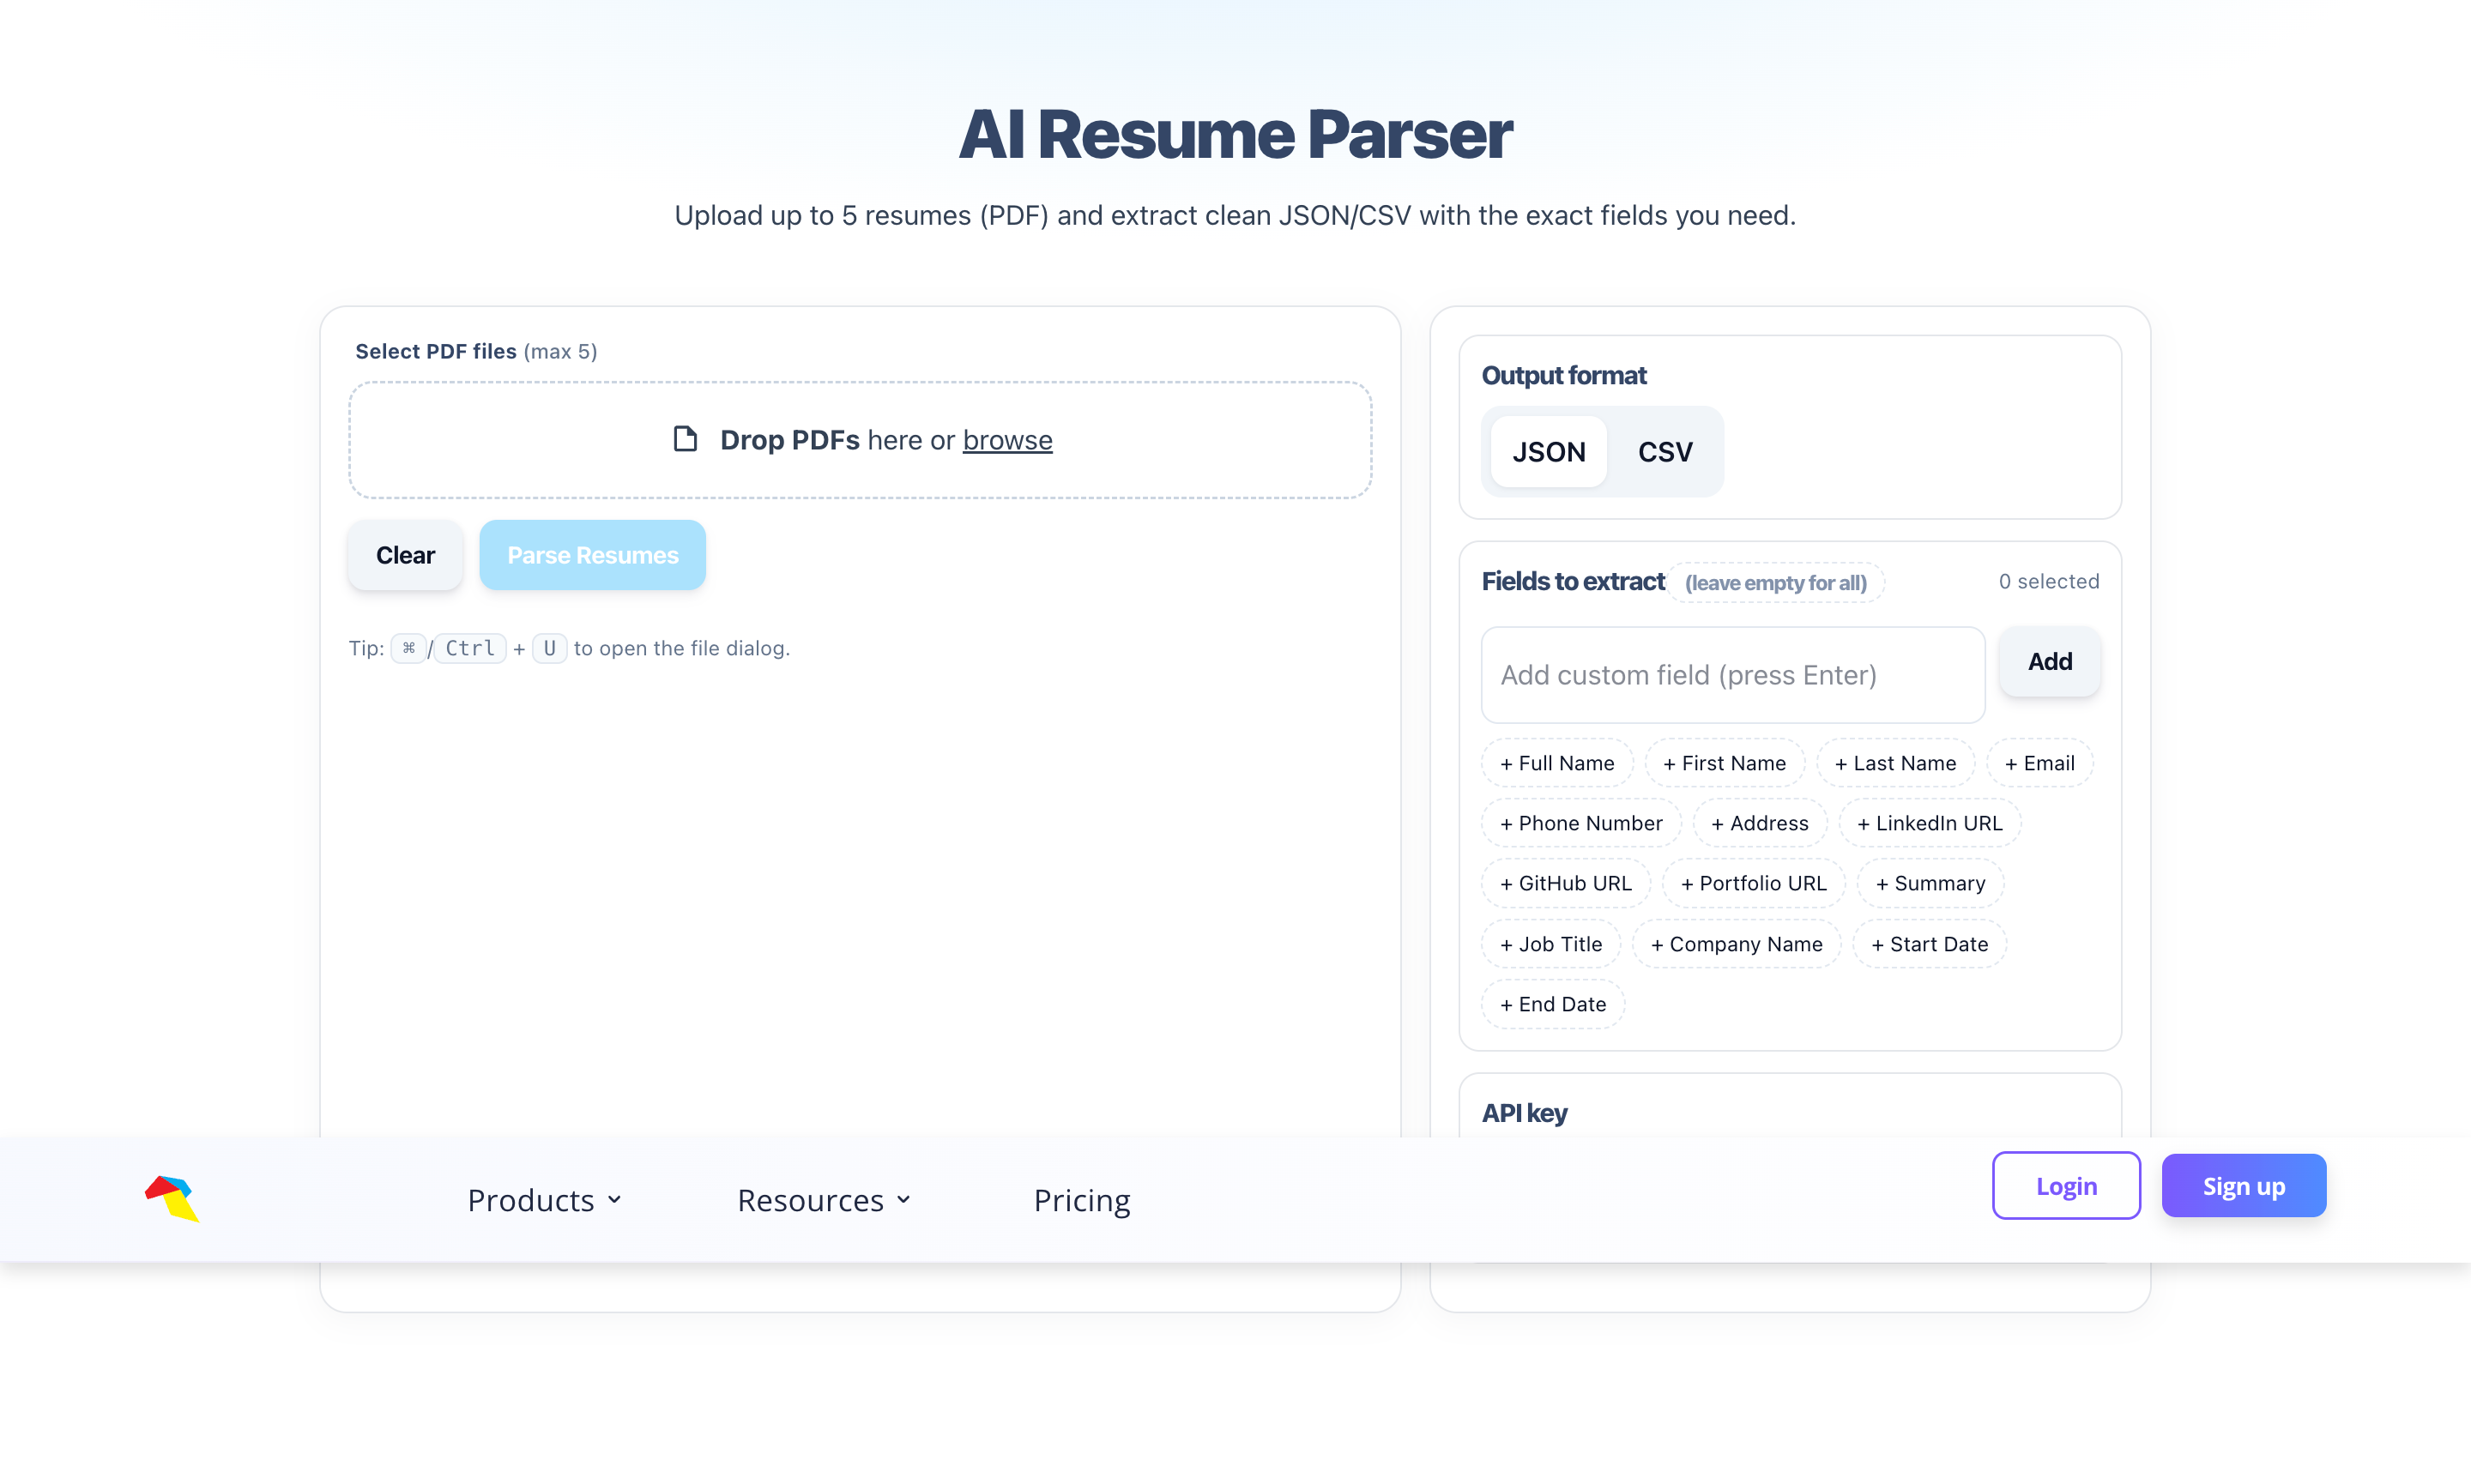Click the Login button
The image size is (2471, 1484).
2065,1185
